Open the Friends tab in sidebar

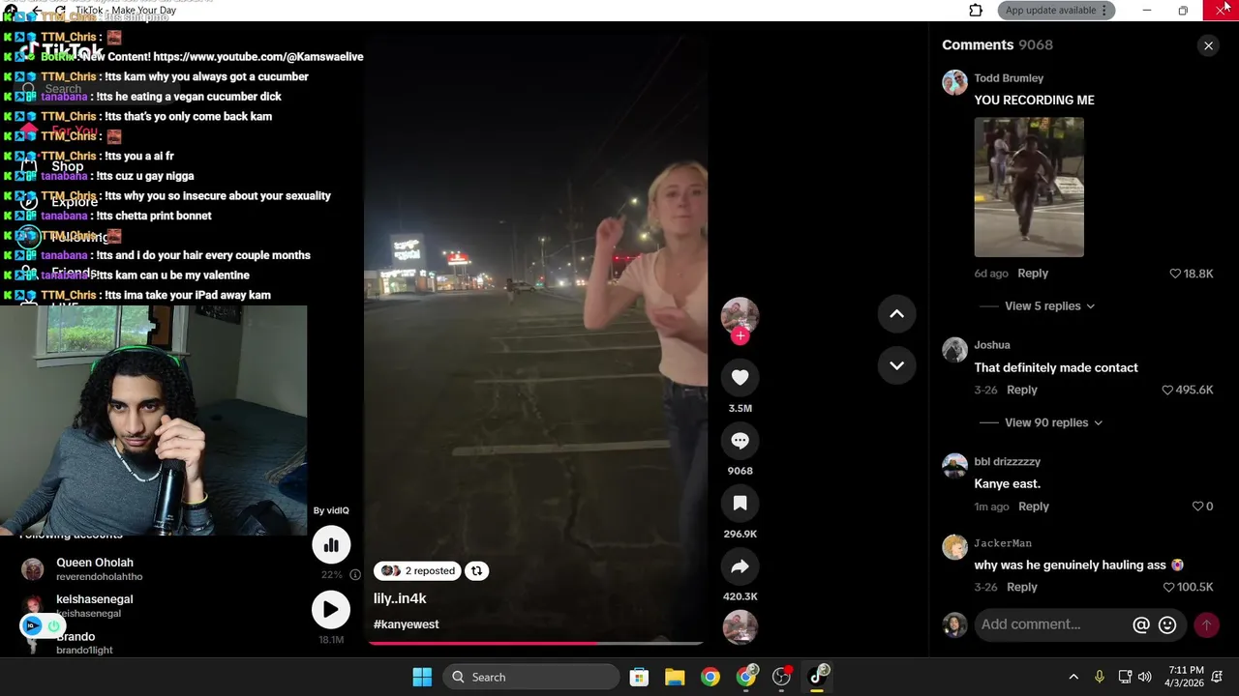tap(75, 274)
